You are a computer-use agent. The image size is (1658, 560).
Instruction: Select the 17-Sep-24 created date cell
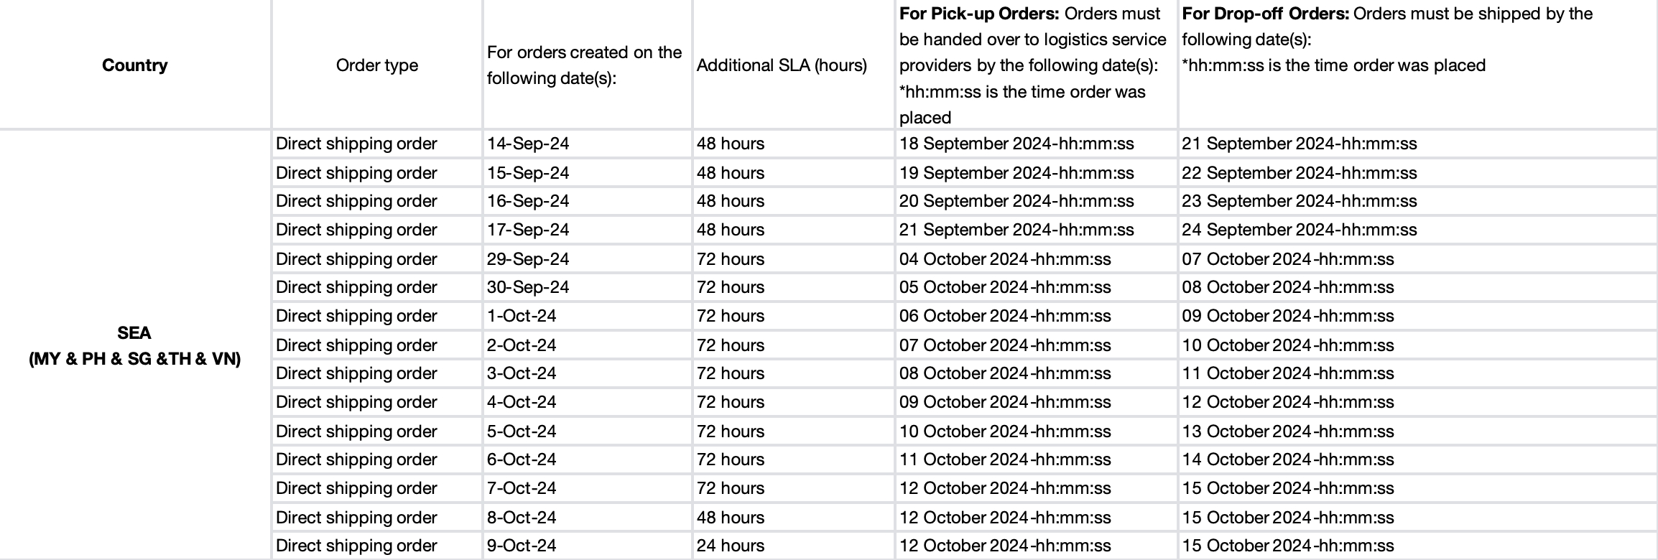(528, 230)
